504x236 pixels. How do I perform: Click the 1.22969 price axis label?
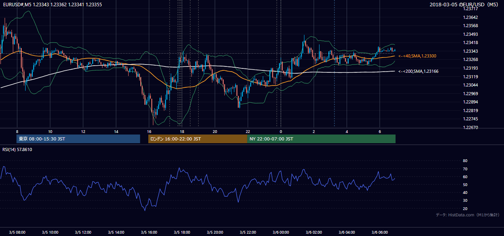coord(470,94)
